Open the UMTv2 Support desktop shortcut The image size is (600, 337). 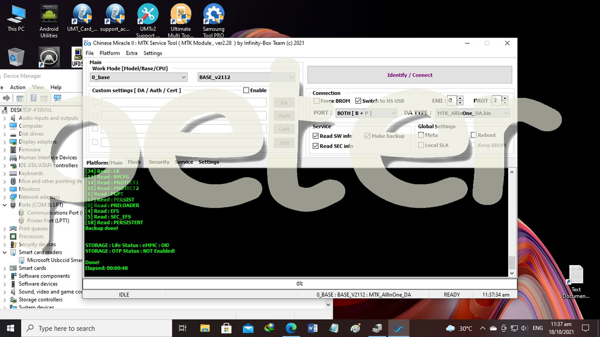[148, 21]
